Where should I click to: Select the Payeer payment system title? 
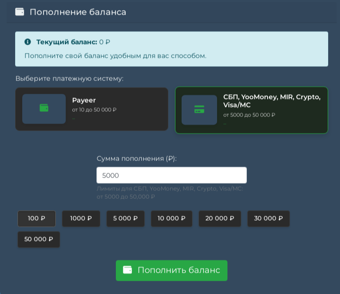[x=84, y=100]
